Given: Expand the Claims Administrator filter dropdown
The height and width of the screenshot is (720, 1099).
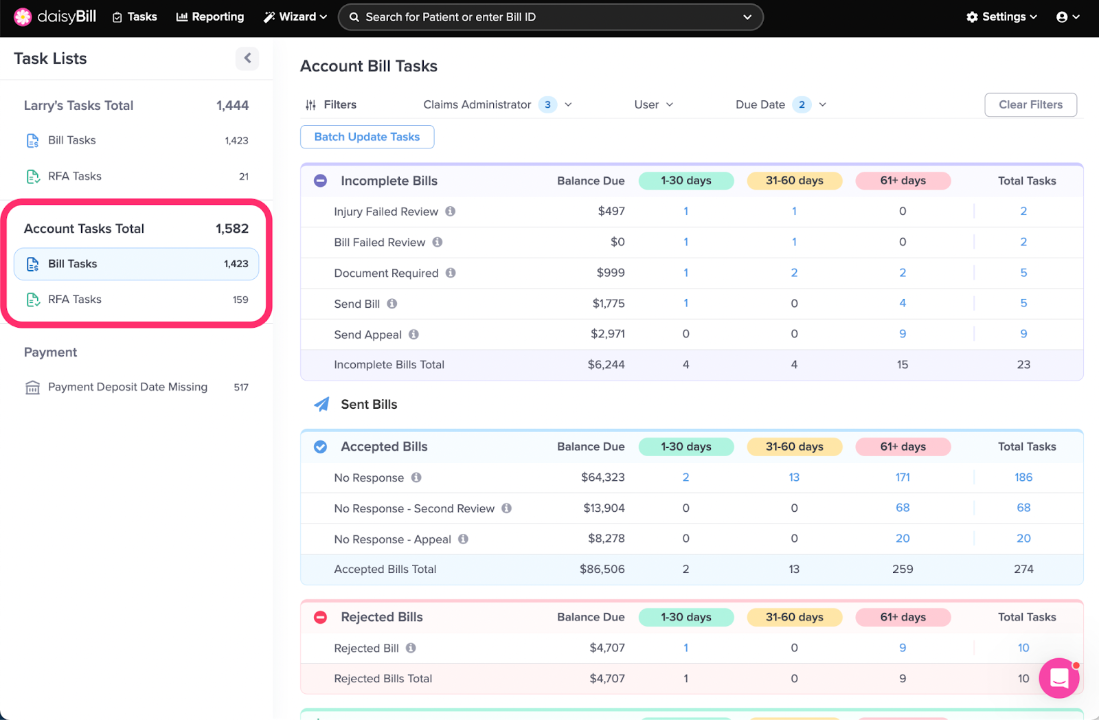Looking at the screenshot, I should (567, 105).
